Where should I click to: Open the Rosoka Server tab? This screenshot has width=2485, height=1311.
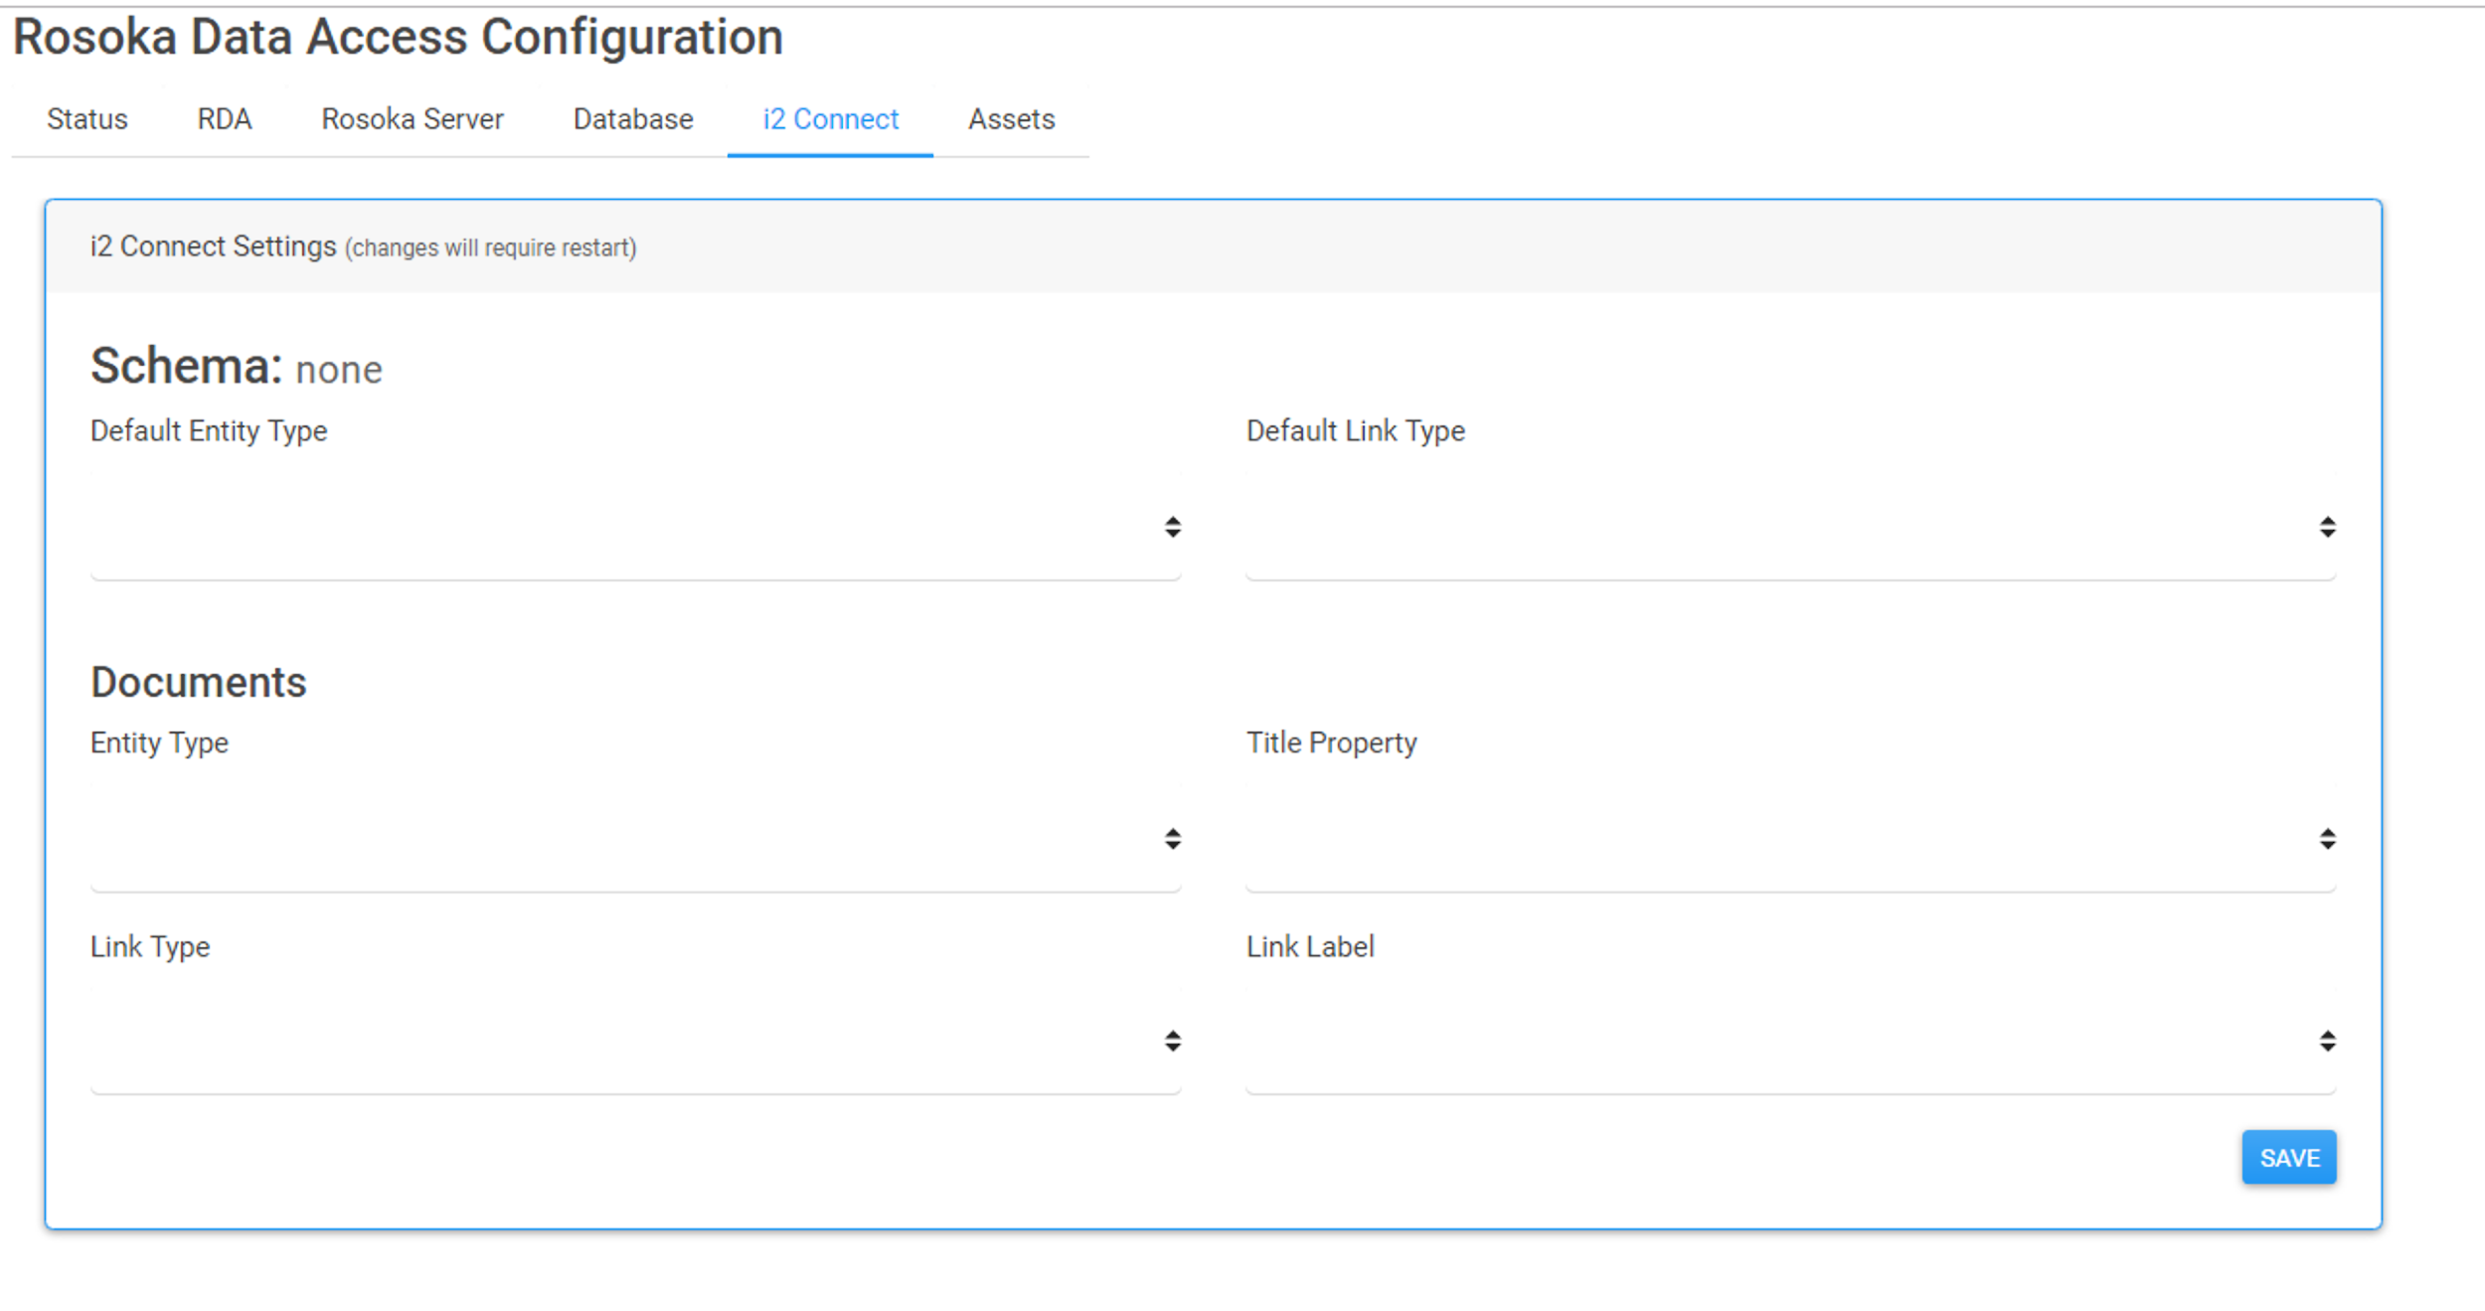[x=412, y=119]
